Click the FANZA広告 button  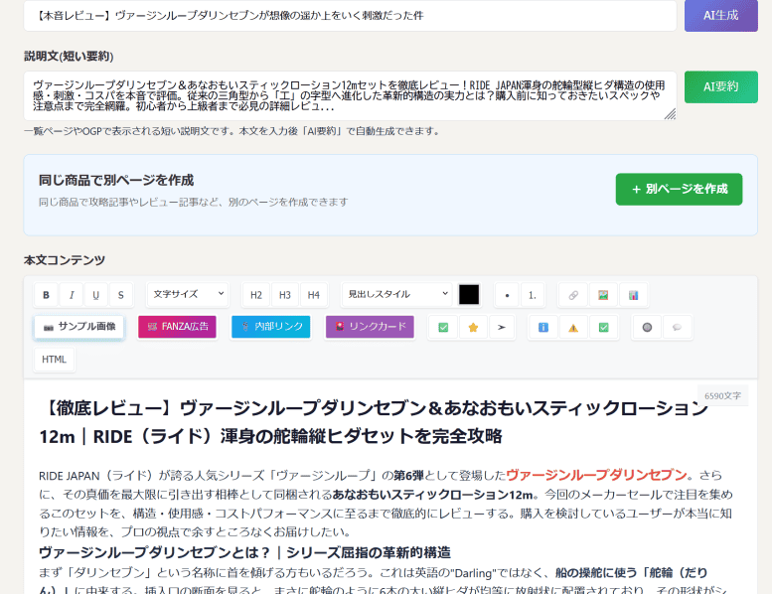[x=177, y=327]
